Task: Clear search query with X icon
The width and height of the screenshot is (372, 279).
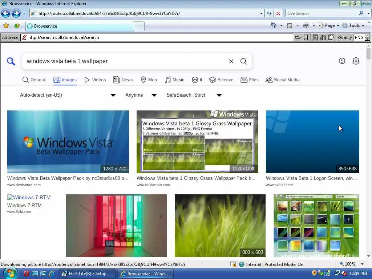Action: 231,61
